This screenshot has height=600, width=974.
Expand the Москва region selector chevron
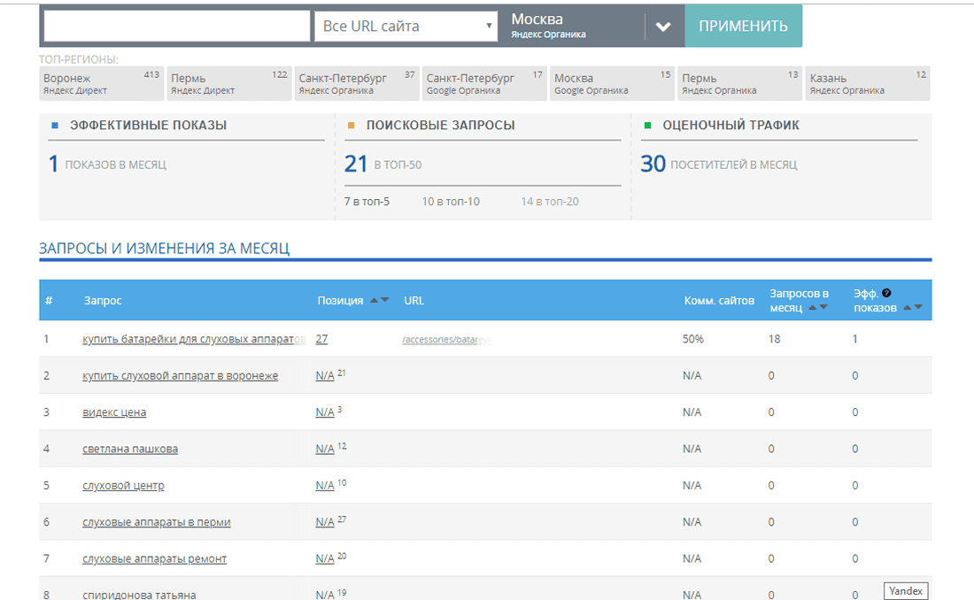(x=662, y=26)
